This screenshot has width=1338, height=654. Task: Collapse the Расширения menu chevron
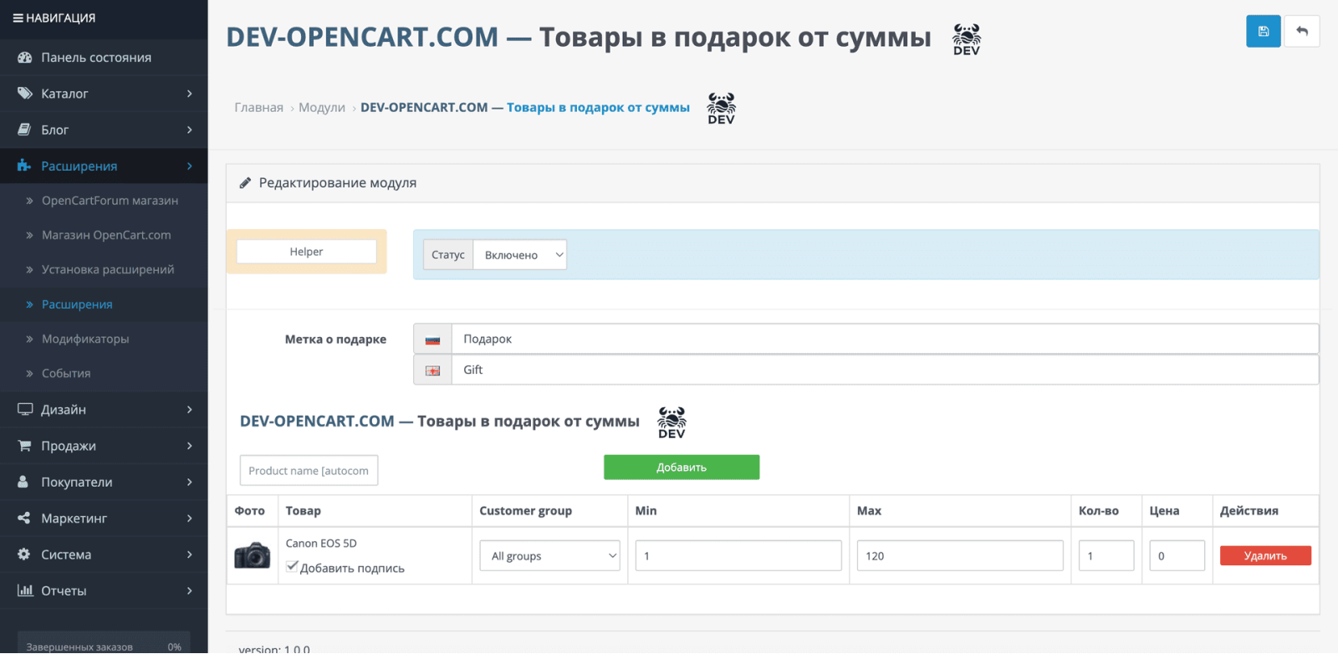[x=190, y=166]
